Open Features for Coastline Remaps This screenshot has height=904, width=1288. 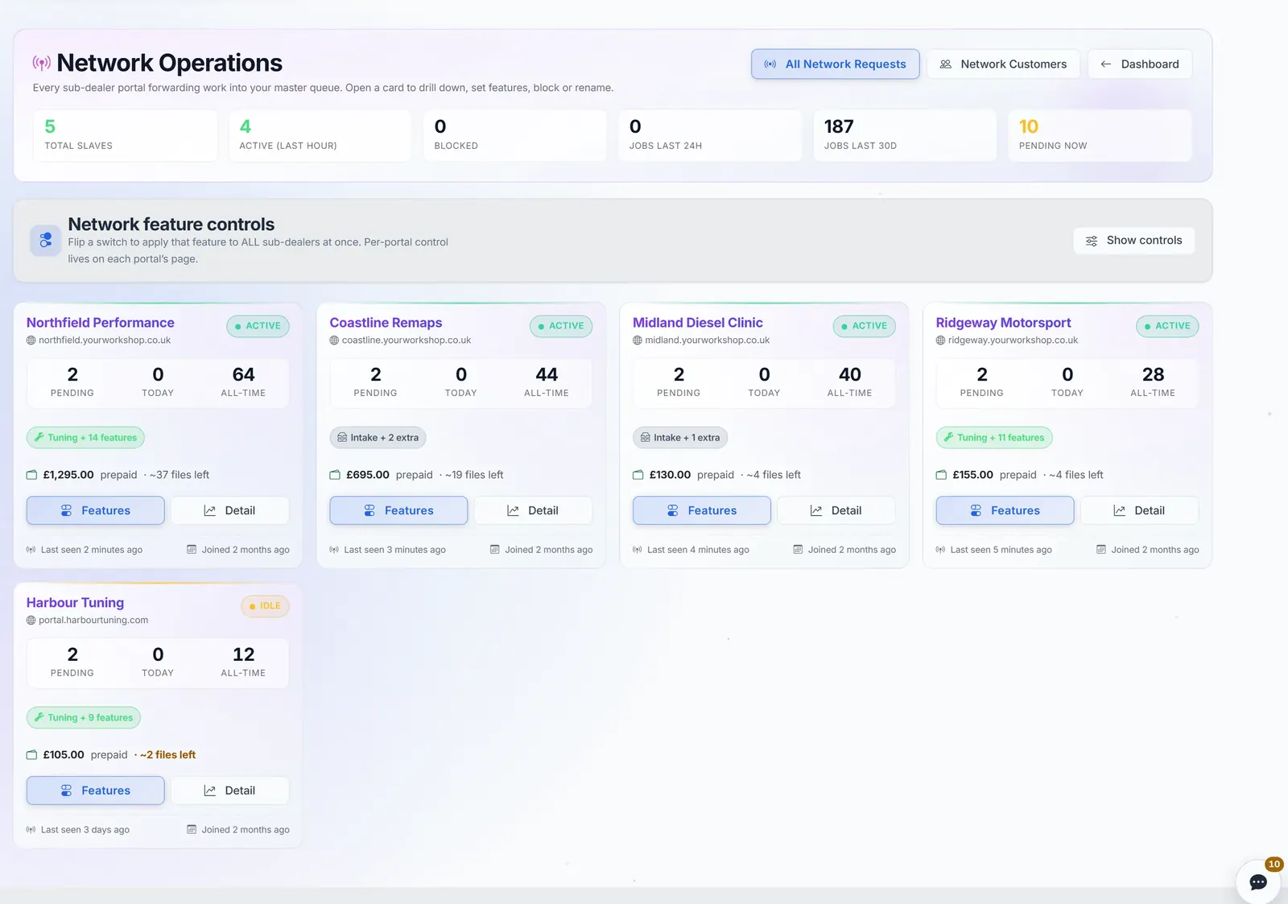point(398,510)
